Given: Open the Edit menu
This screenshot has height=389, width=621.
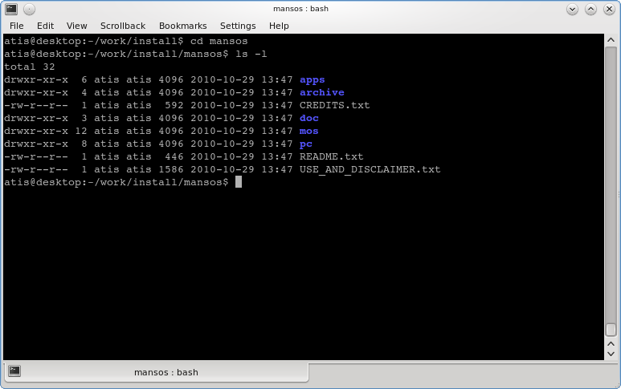Looking at the screenshot, I should point(45,26).
